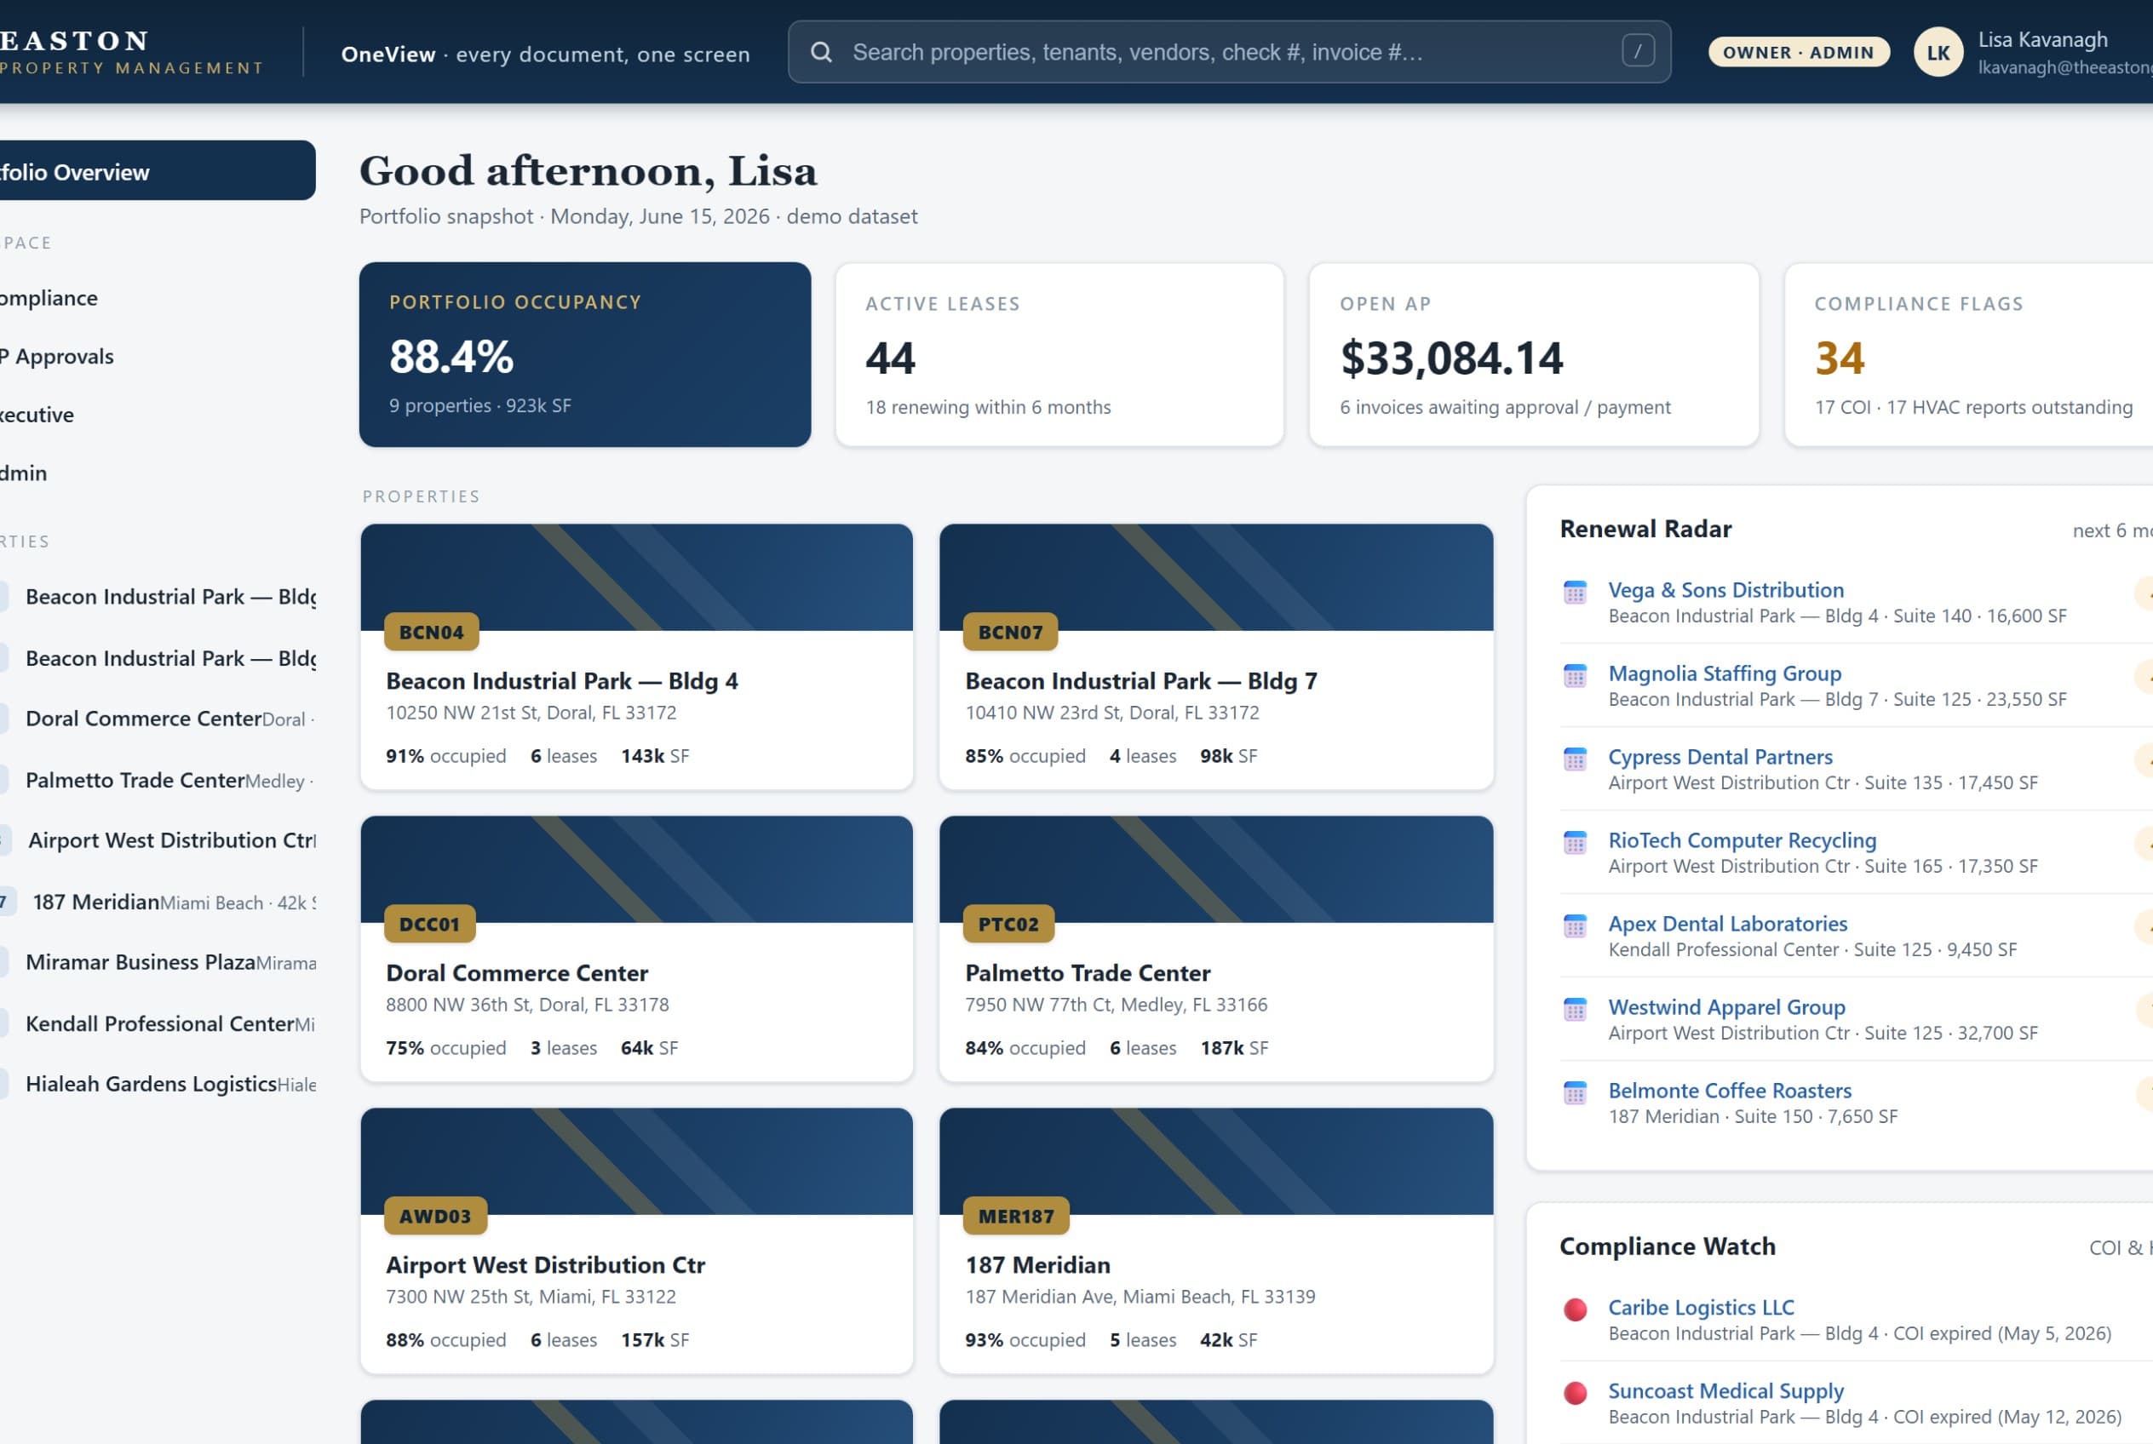Click calendar icon beside Cypress Dental Partners

1575,759
